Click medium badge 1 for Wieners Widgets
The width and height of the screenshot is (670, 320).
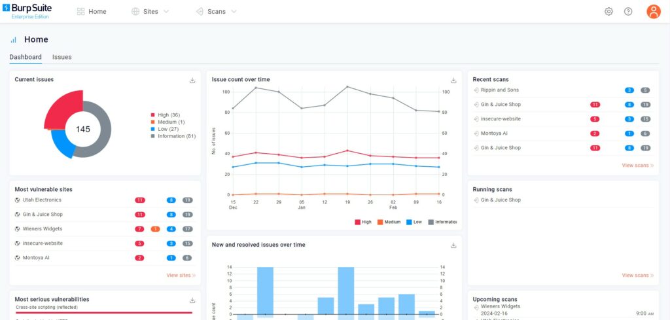tap(156, 229)
